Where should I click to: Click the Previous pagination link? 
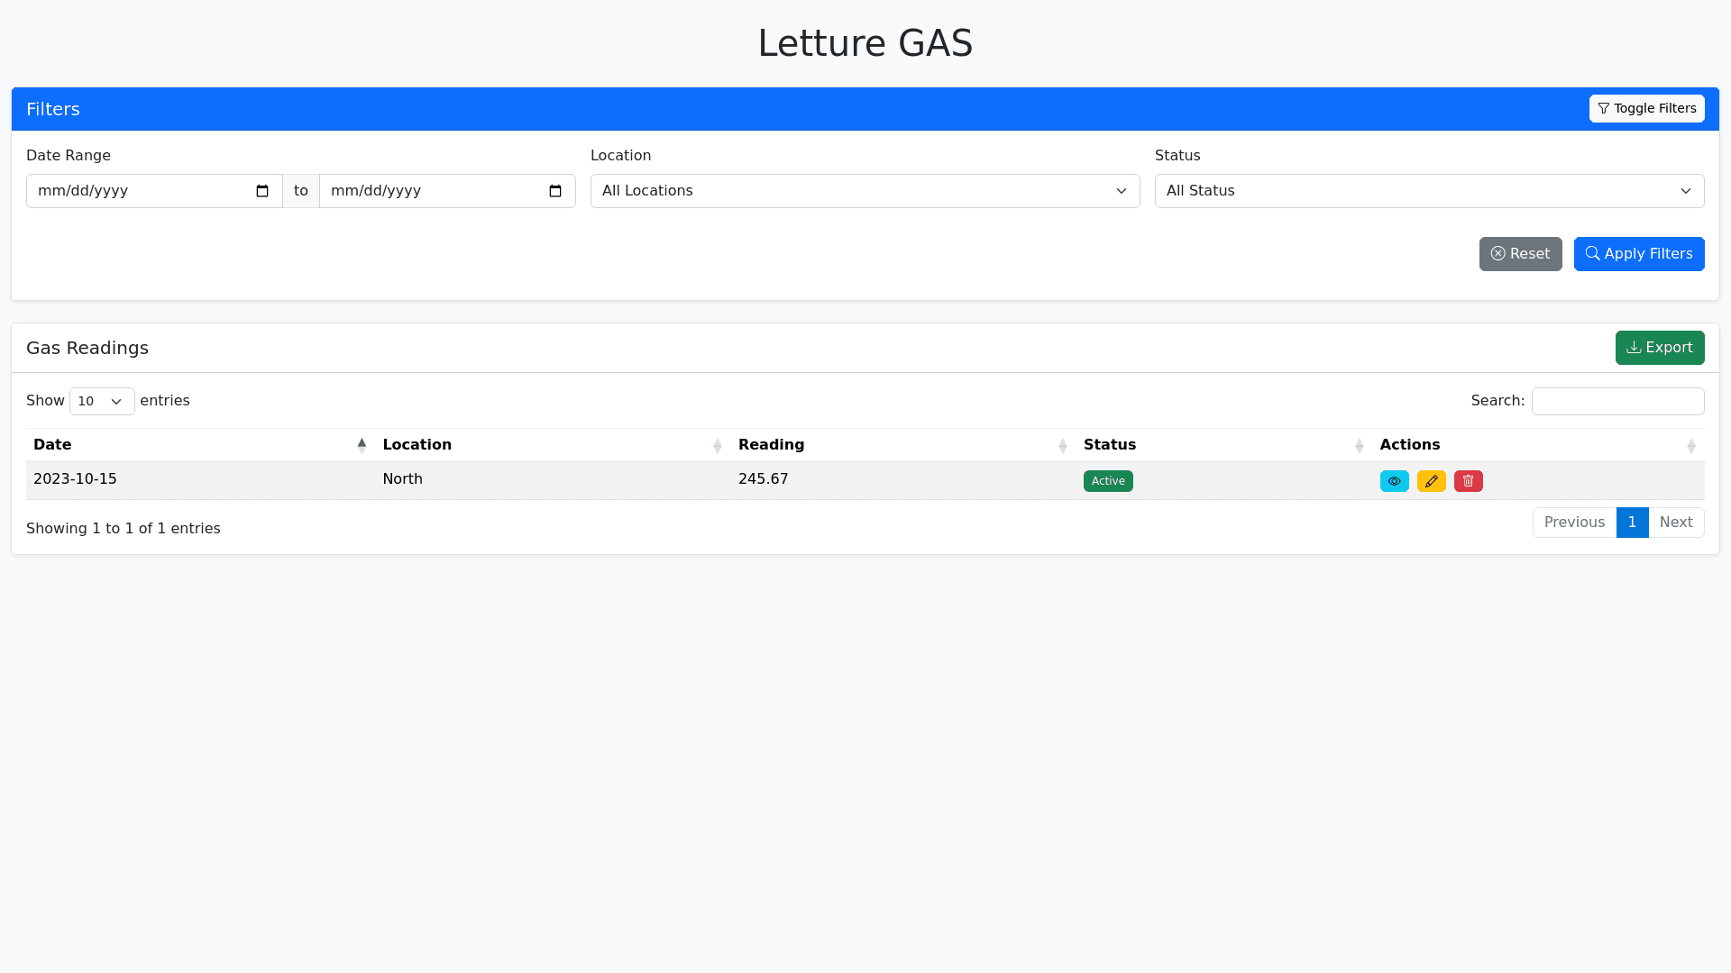pyautogui.click(x=1574, y=523)
